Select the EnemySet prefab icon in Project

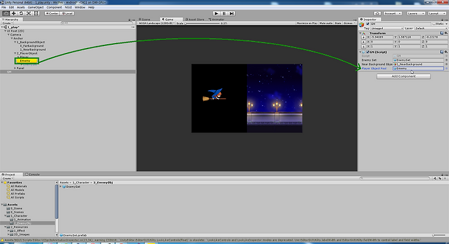tap(64, 187)
